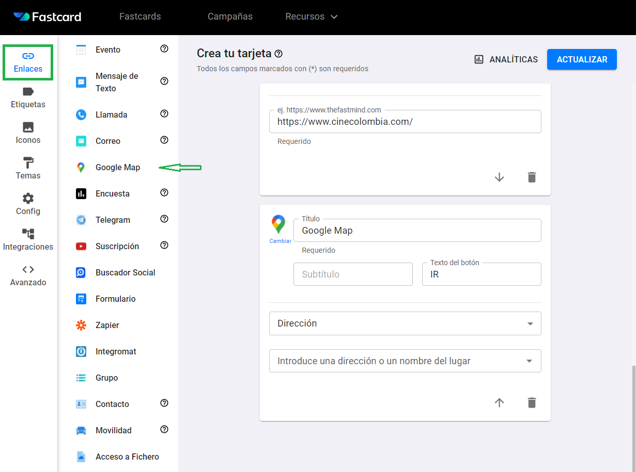Move the URL link card down
This screenshot has width=636, height=472.
click(x=499, y=177)
